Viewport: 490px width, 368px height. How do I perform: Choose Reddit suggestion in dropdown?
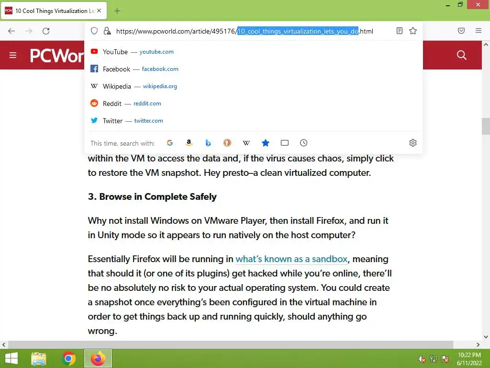click(x=254, y=103)
